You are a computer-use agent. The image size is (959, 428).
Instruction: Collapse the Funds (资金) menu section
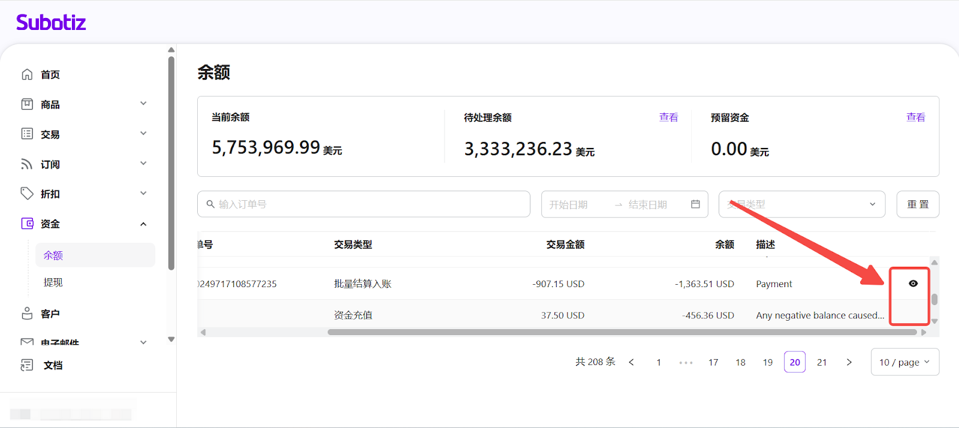pos(143,224)
